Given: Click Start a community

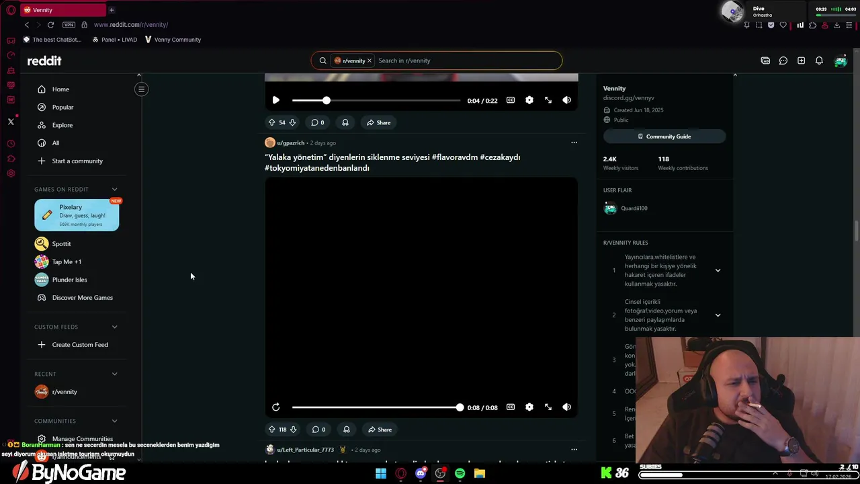Looking at the screenshot, I should 76,161.
